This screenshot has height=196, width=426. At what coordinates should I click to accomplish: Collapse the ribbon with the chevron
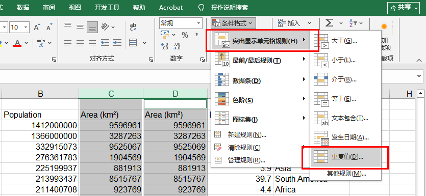click(x=419, y=61)
